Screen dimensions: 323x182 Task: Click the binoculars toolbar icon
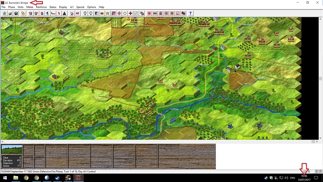pyautogui.click(x=155, y=13)
